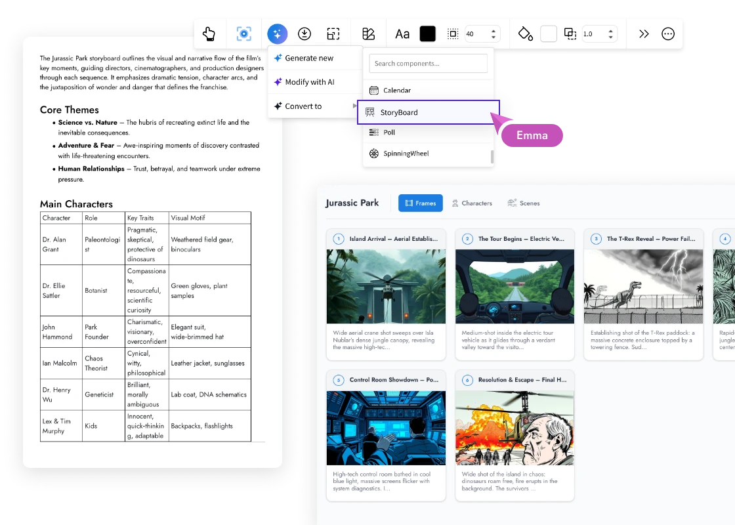This screenshot has height=525, width=735.
Task: Click the paint bucket fill icon
Action: click(x=525, y=34)
